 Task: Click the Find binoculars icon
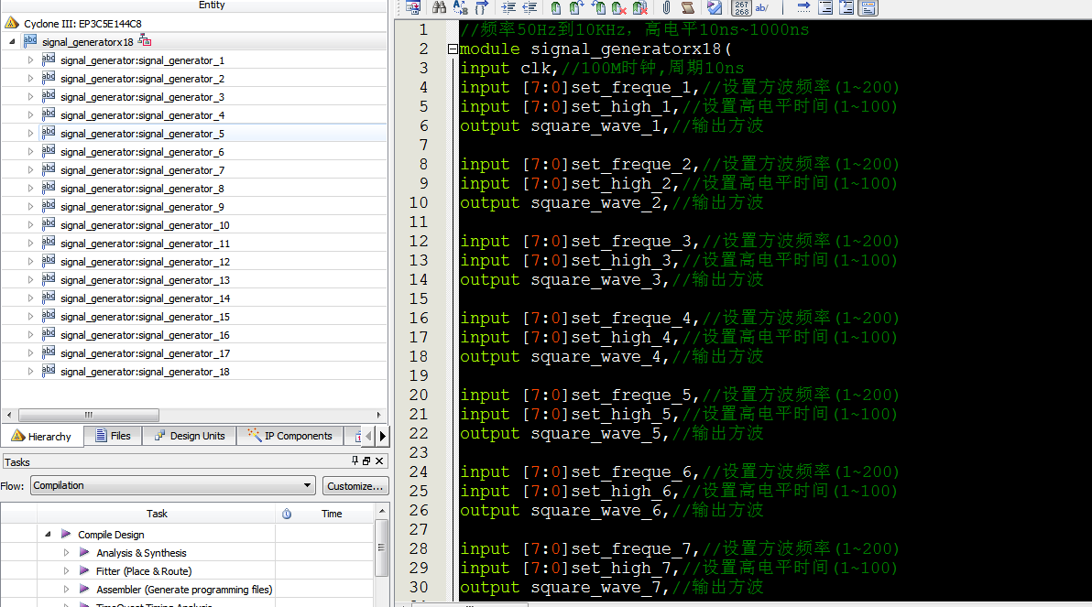pos(439,7)
